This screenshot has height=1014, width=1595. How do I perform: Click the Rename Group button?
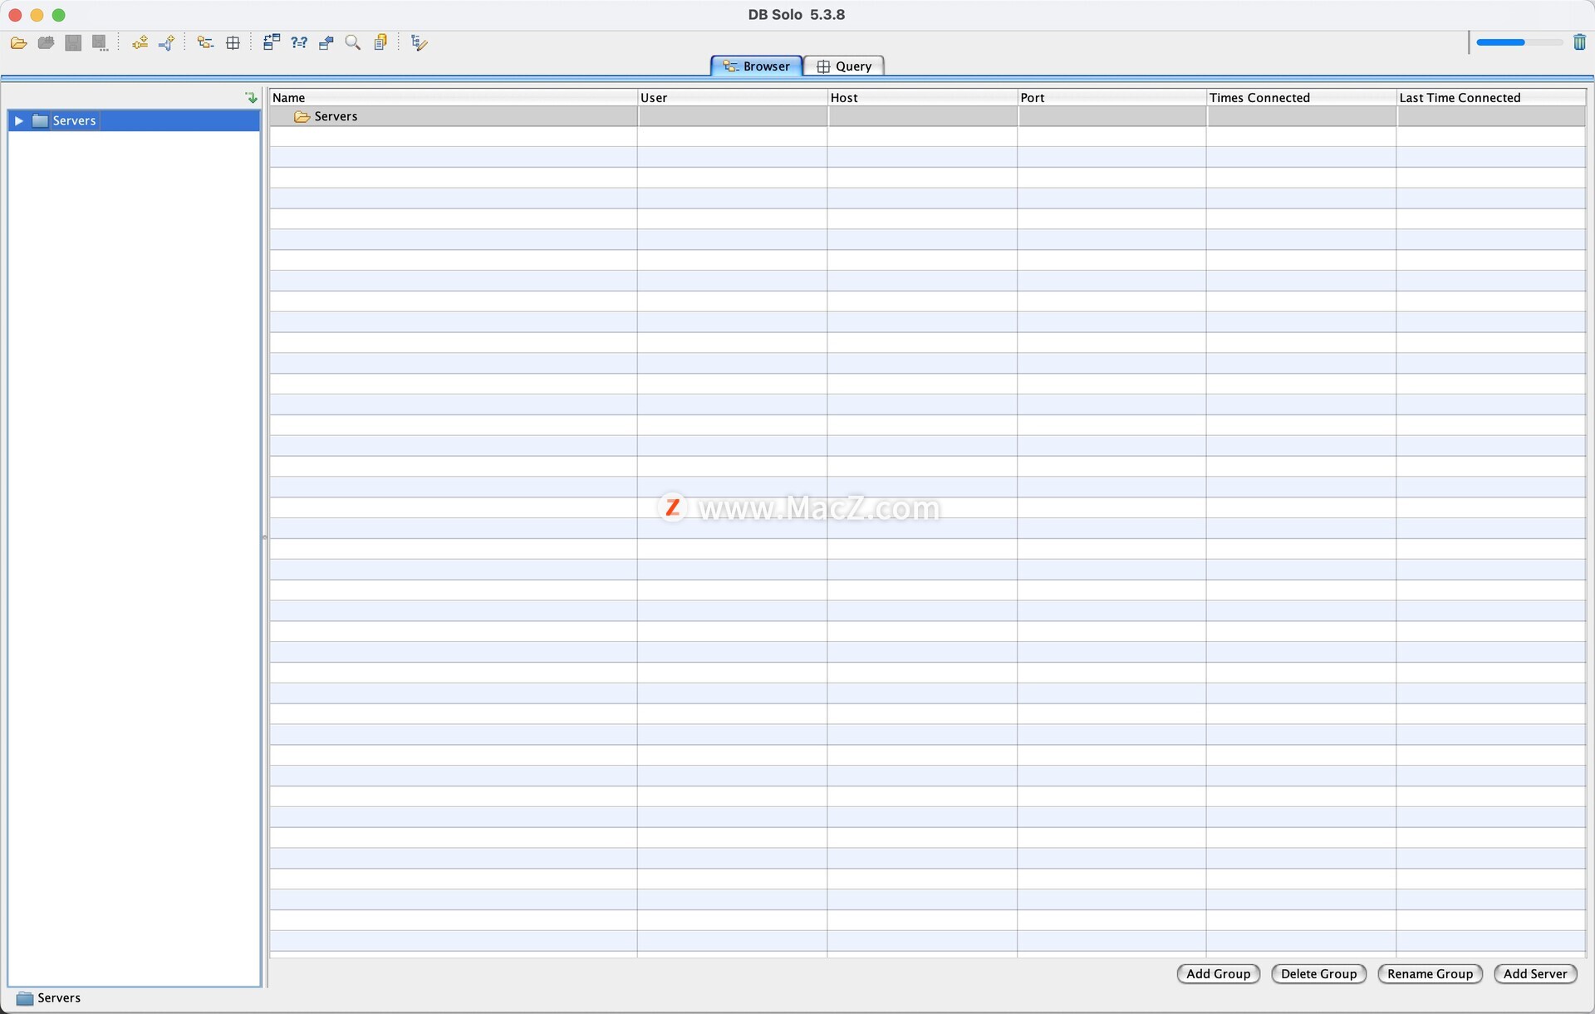pyautogui.click(x=1430, y=974)
